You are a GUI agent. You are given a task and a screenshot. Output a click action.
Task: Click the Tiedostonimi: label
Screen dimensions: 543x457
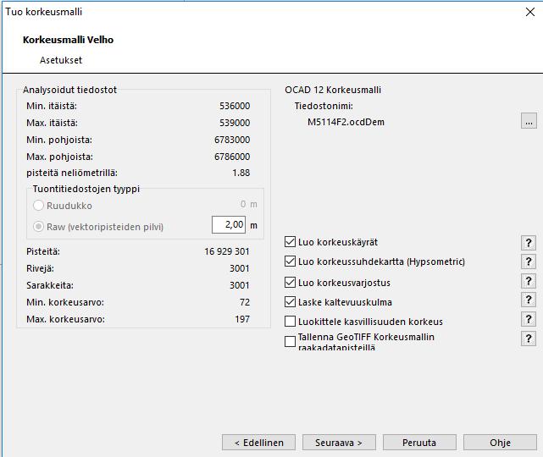coord(324,106)
